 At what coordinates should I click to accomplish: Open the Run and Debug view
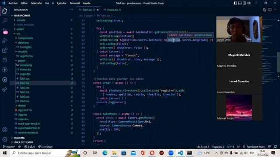[x=5, y=41]
